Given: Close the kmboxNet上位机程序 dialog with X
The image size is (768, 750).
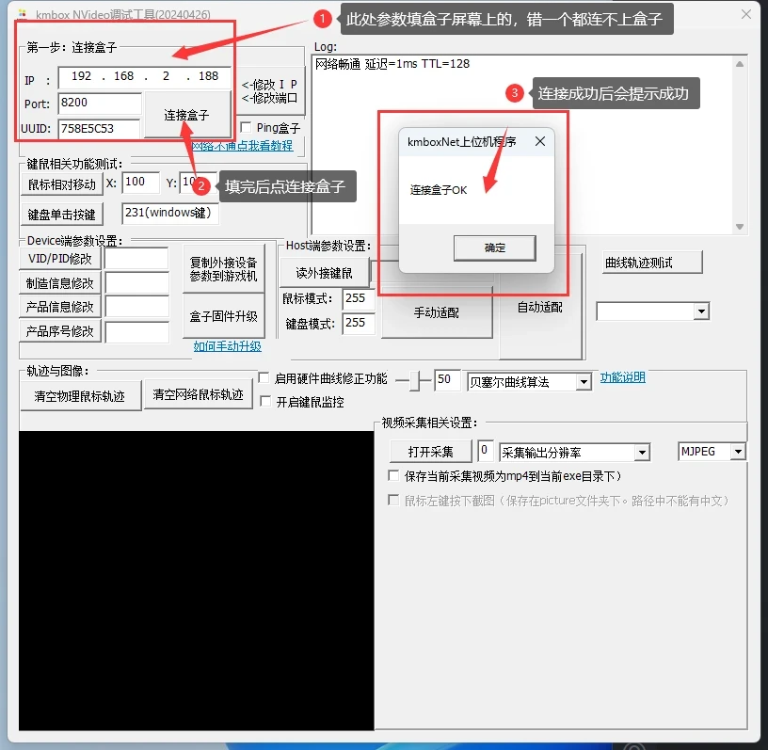Looking at the screenshot, I should point(540,141).
